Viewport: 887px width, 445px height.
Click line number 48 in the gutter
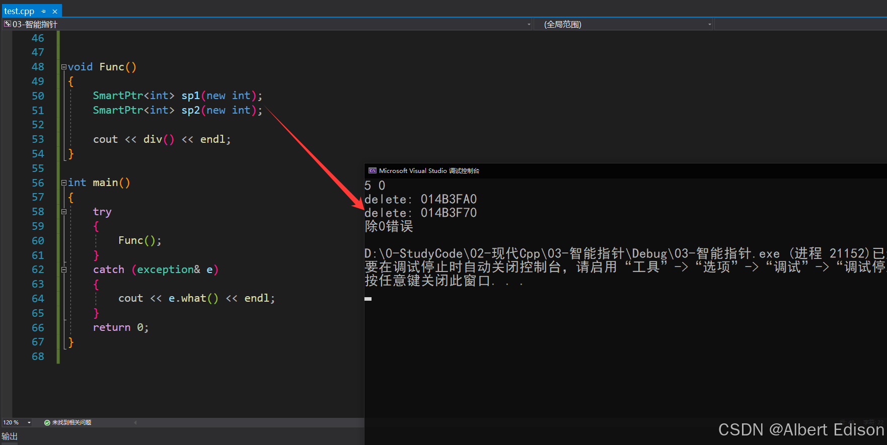(x=38, y=67)
